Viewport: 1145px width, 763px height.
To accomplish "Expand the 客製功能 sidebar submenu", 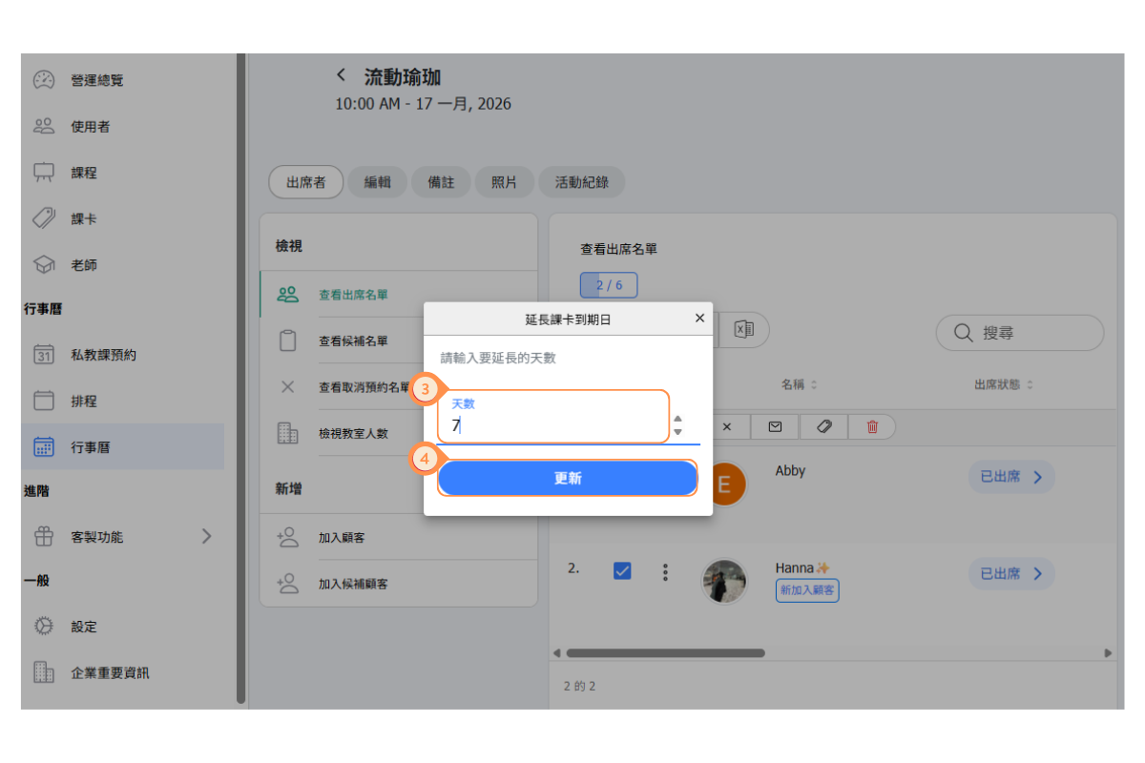I will pyautogui.click(x=206, y=536).
